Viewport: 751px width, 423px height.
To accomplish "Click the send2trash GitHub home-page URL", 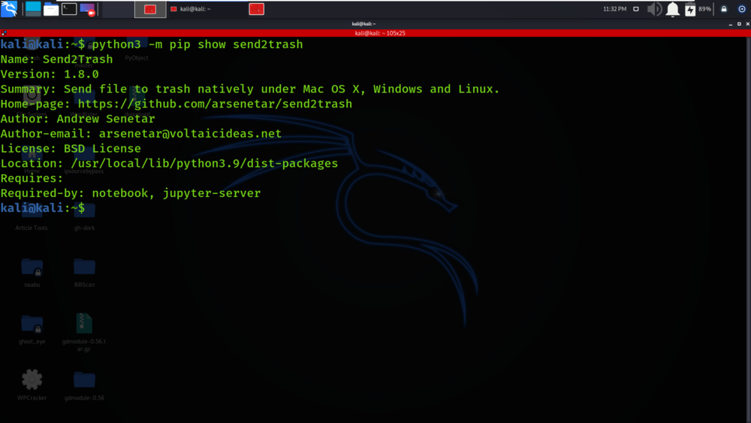I will click(x=215, y=104).
